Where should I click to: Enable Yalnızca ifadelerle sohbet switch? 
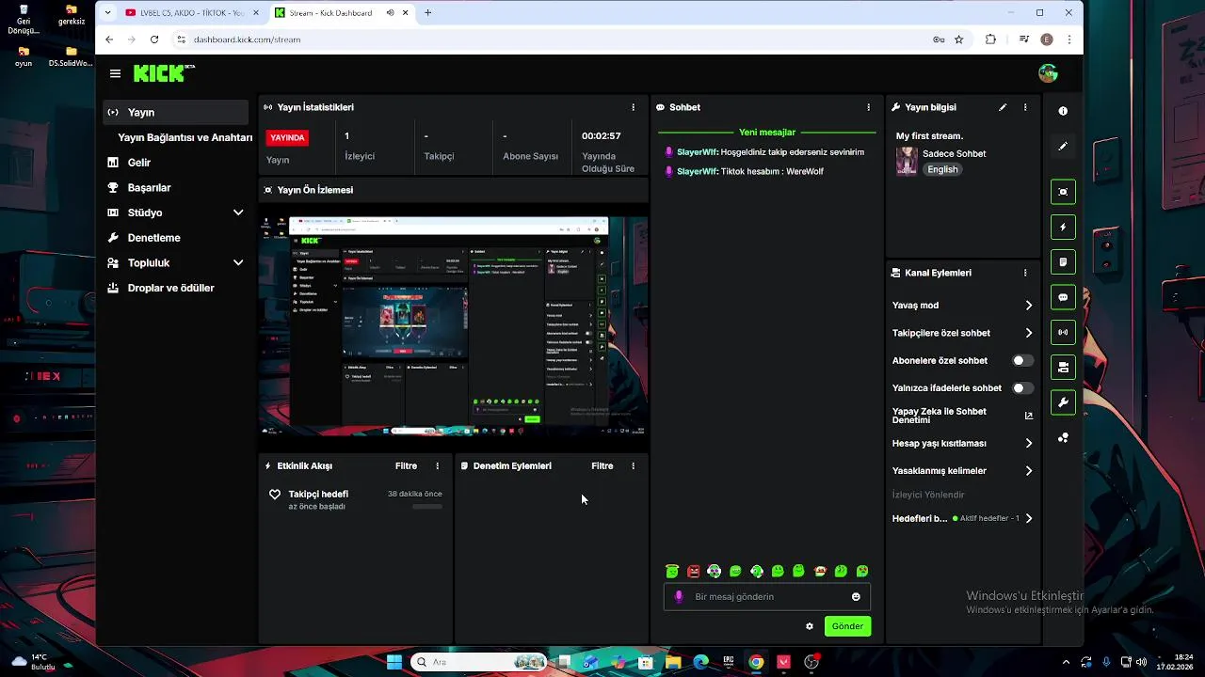click(1022, 387)
